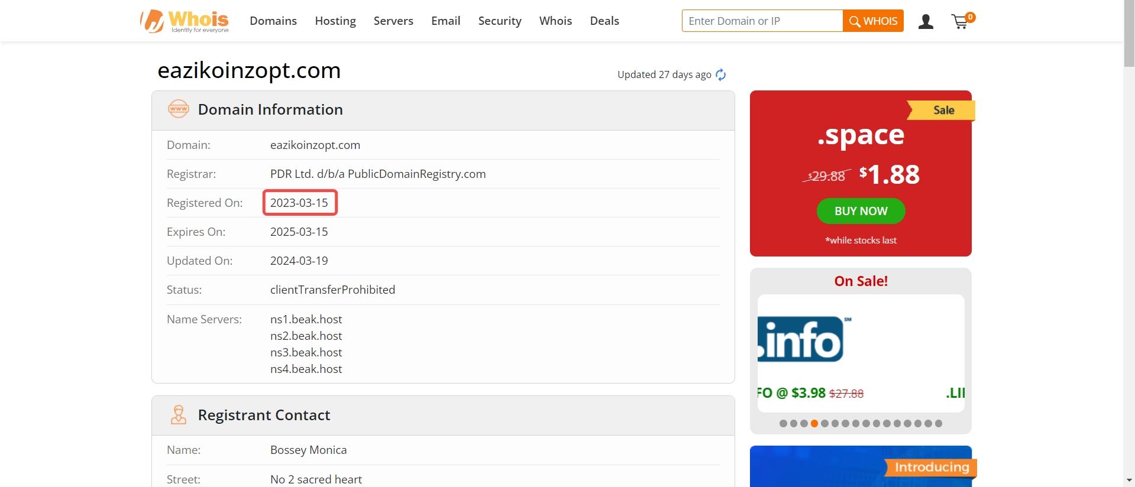Click the www globe icon beside Domain Information

click(x=179, y=109)
